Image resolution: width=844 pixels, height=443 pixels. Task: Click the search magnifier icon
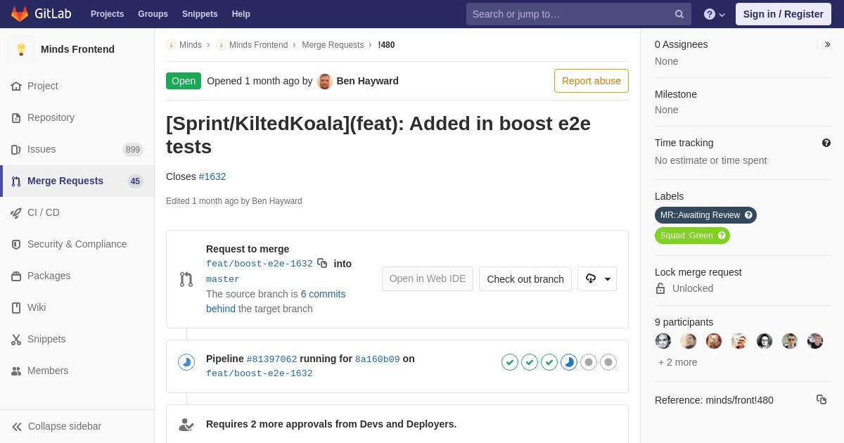(x=679, y=14)
